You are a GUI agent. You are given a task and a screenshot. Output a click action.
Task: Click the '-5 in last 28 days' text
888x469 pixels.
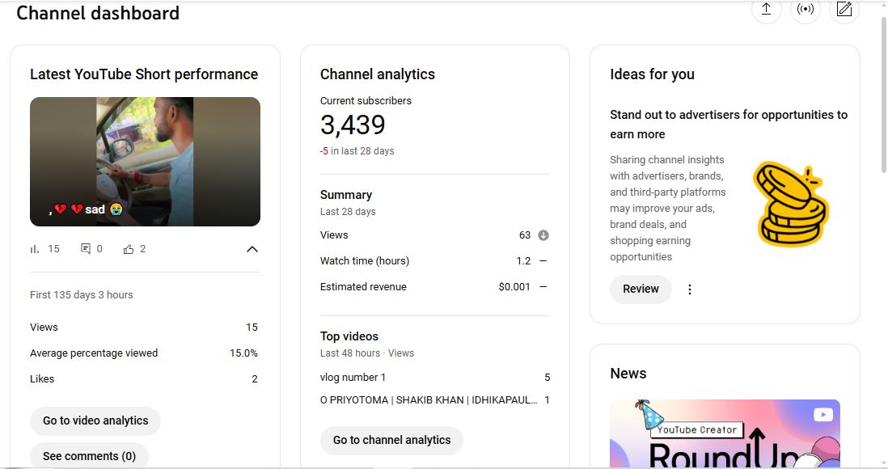click(357, 151)
